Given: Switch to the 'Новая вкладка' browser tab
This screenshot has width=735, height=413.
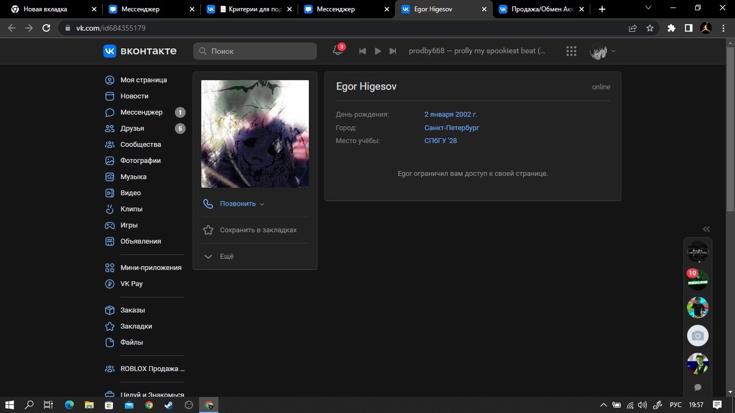Looking at the screenshot, I should tap(45, 9).
